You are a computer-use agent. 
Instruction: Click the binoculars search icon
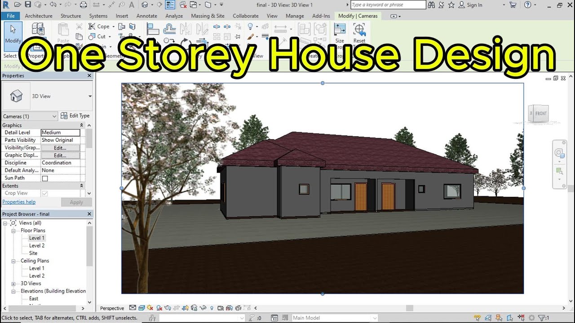431,4
